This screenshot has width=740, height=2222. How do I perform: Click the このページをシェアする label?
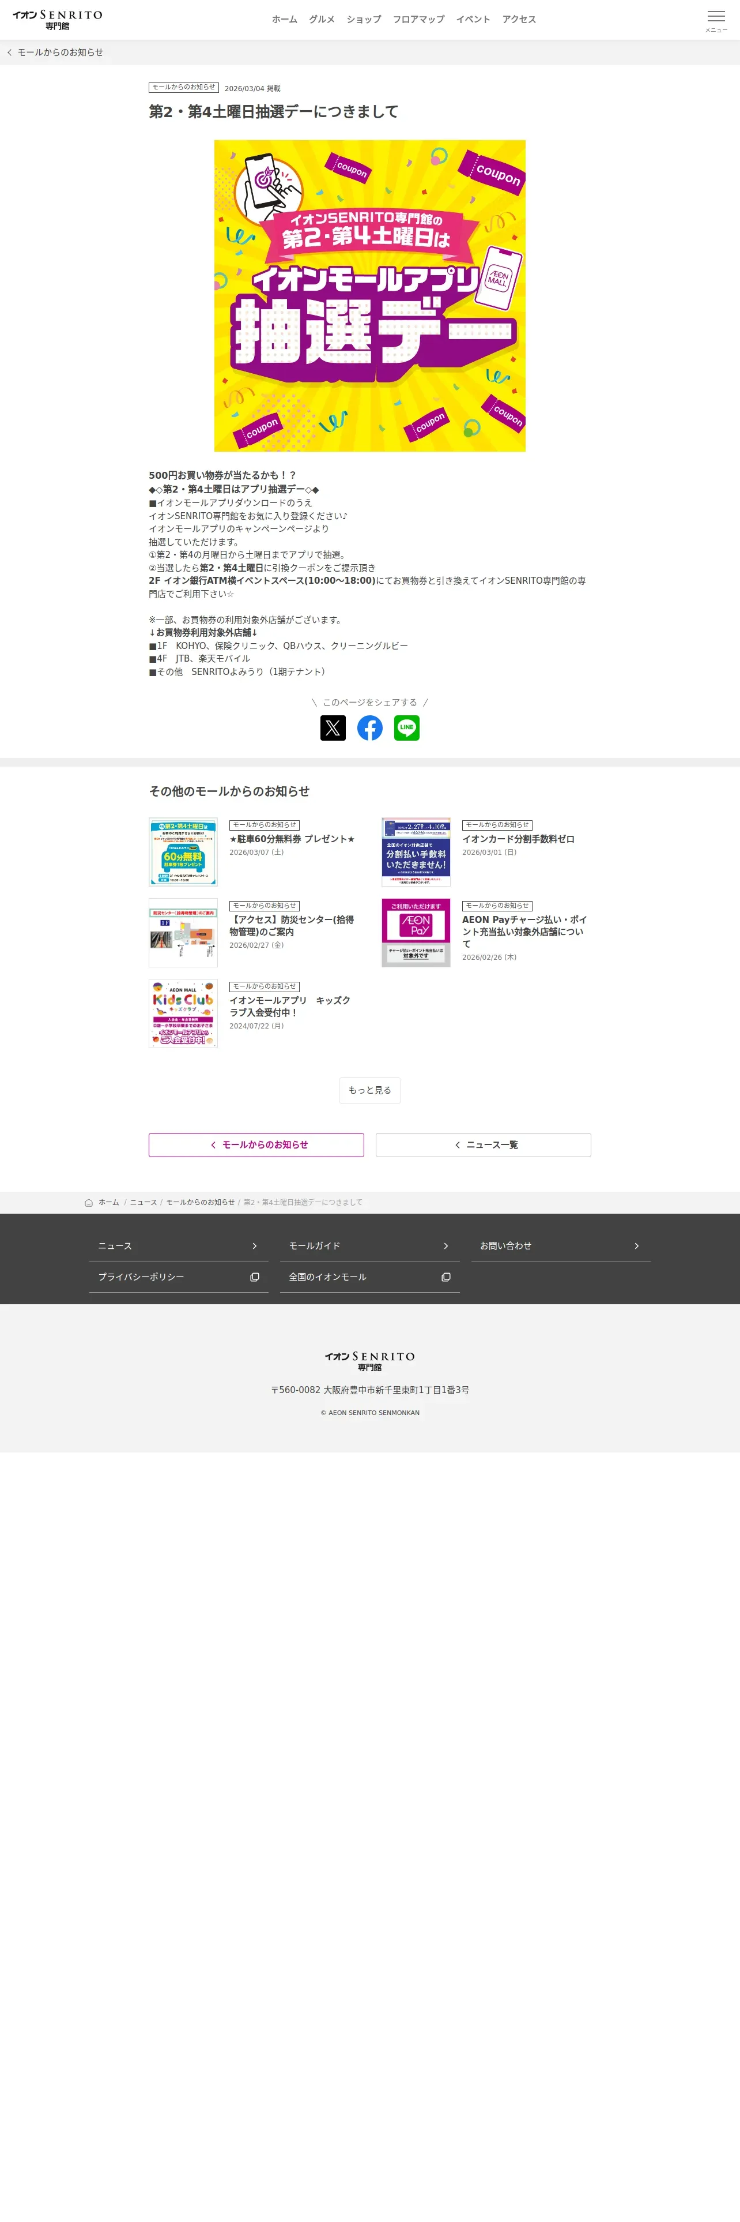(x=369, y=702)
